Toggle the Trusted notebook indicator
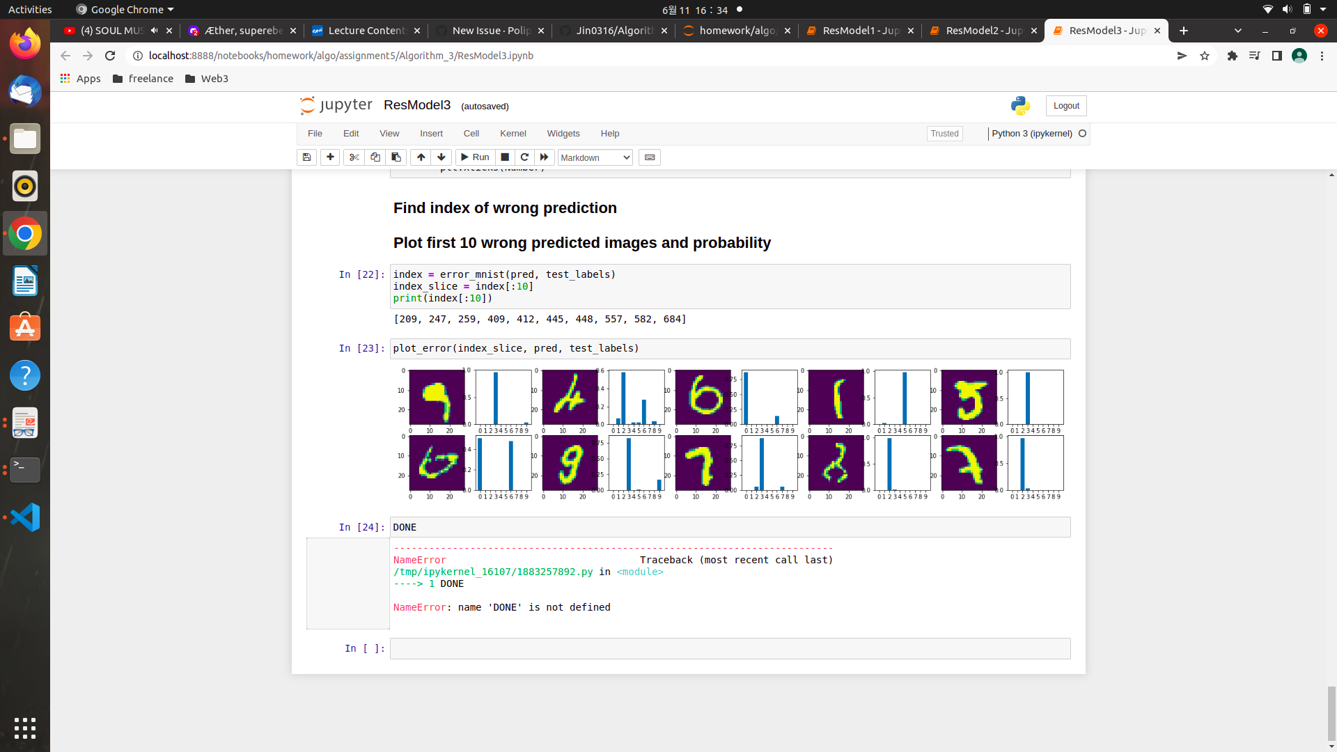 click(944, 134)
